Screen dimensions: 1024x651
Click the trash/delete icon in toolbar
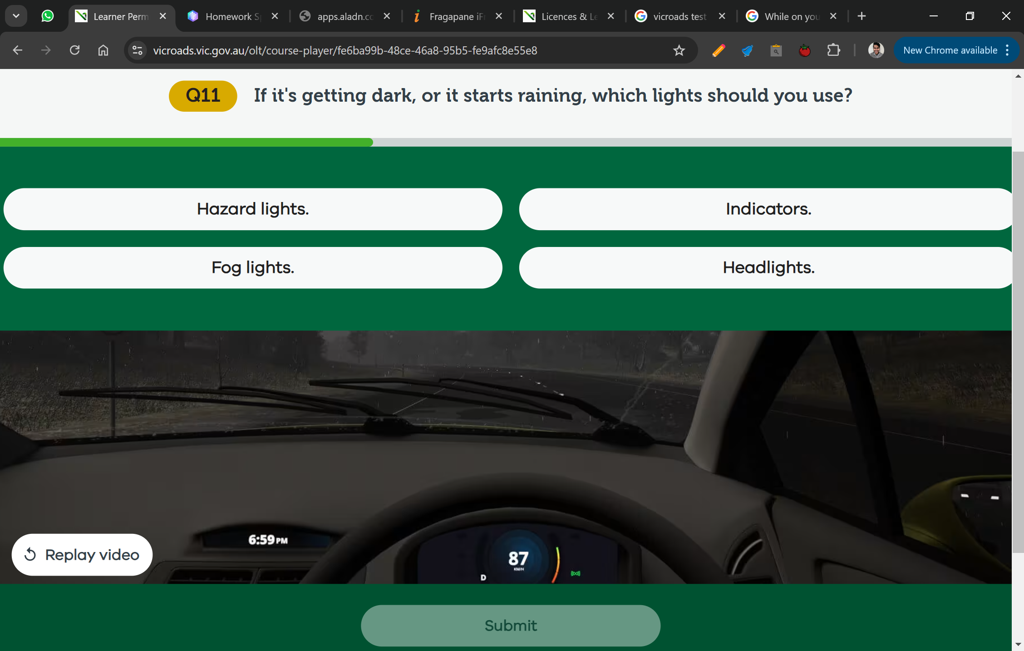tap(775, 51)
